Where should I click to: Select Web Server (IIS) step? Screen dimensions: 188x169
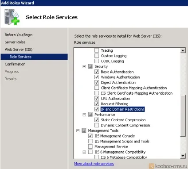click(19, 50)
